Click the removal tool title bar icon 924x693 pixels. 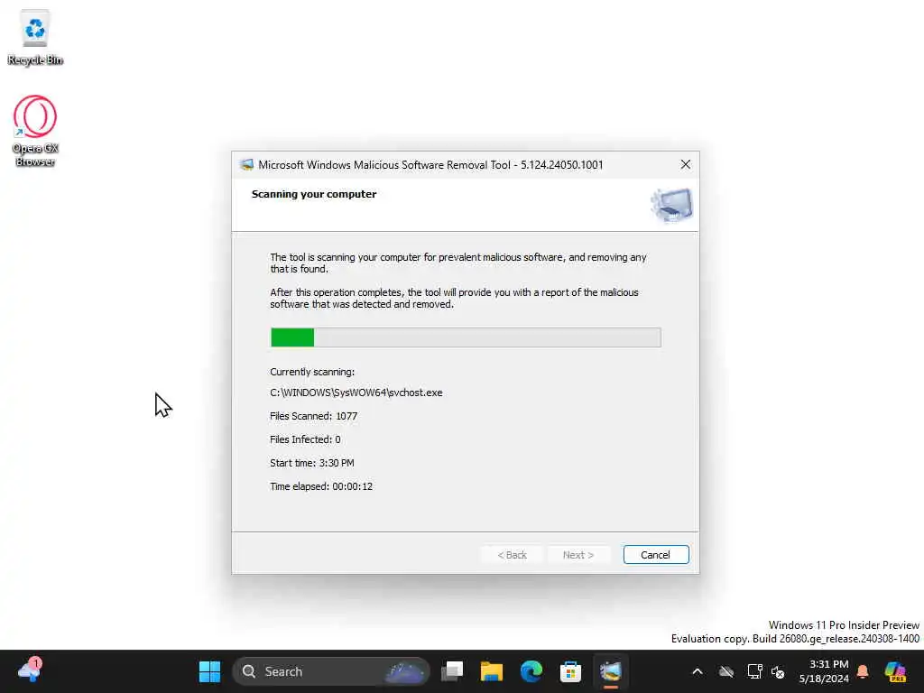coord(246,165)
